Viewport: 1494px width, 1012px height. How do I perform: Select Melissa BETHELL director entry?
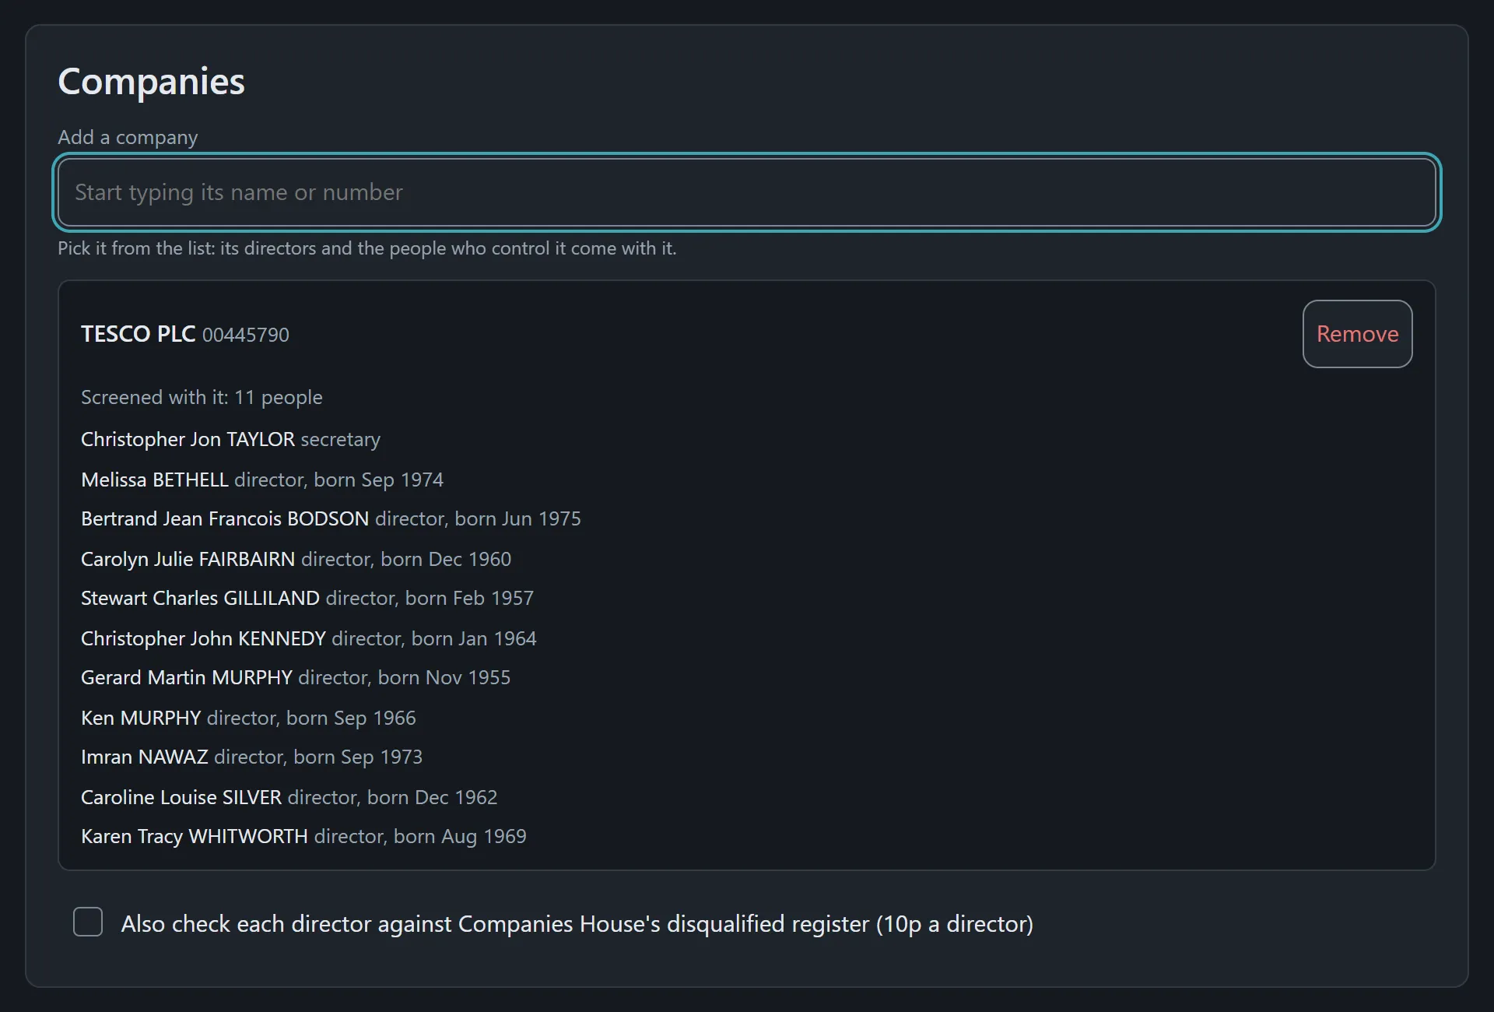[262, 480]
